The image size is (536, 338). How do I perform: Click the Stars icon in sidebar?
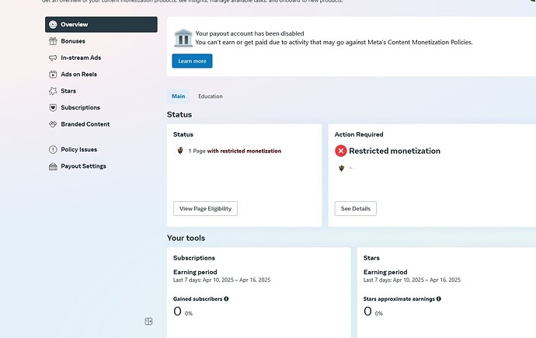tap(53, 91)
